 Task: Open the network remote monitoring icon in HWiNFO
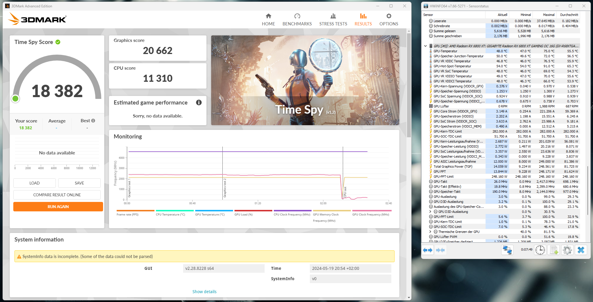507,250
